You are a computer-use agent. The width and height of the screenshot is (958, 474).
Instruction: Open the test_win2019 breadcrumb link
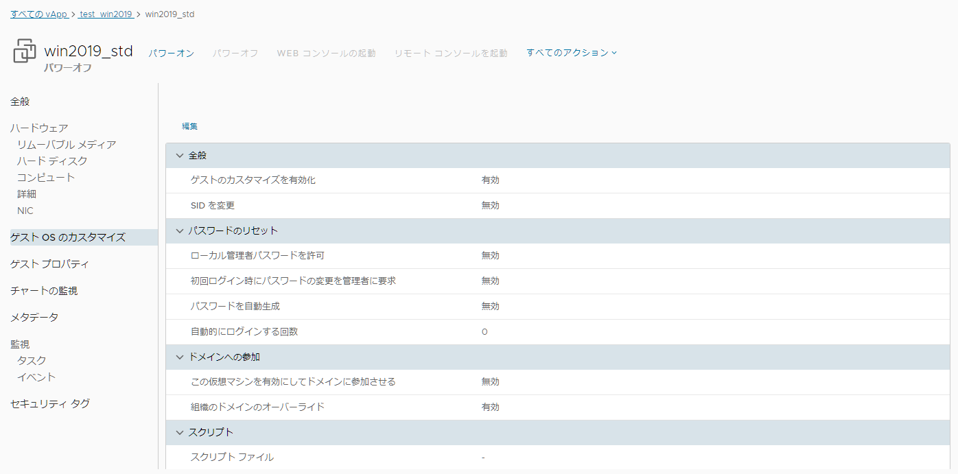pos(106,14)
